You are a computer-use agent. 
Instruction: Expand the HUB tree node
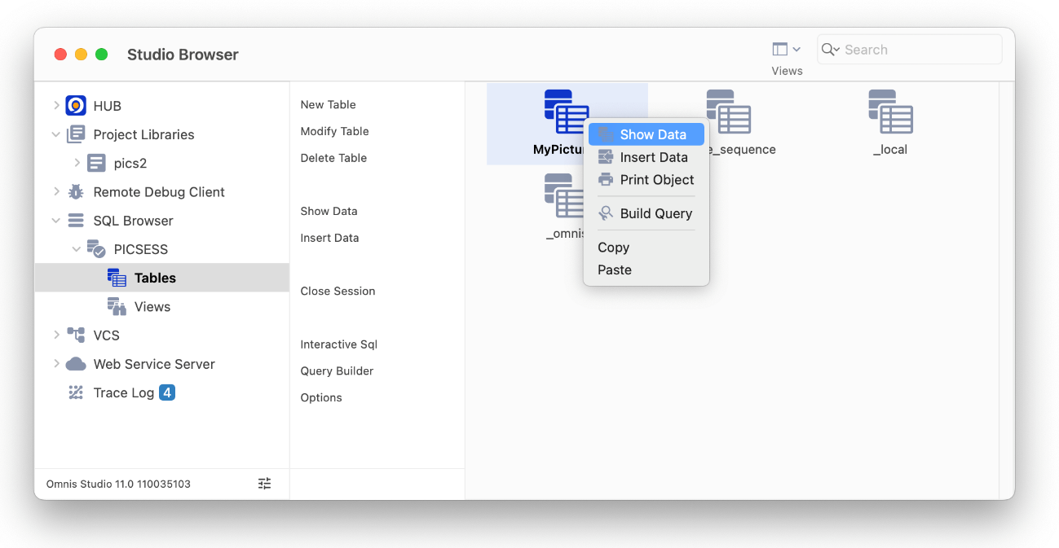coord(56,106)
